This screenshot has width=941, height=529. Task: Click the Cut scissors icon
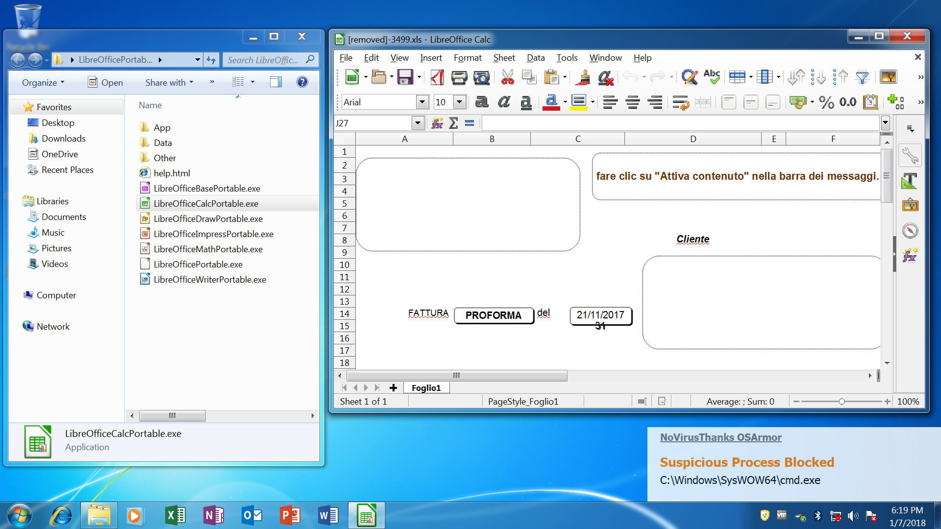508,77
